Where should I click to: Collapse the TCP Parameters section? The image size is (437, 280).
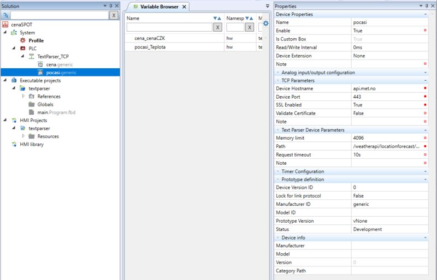[x=426, y=81]
